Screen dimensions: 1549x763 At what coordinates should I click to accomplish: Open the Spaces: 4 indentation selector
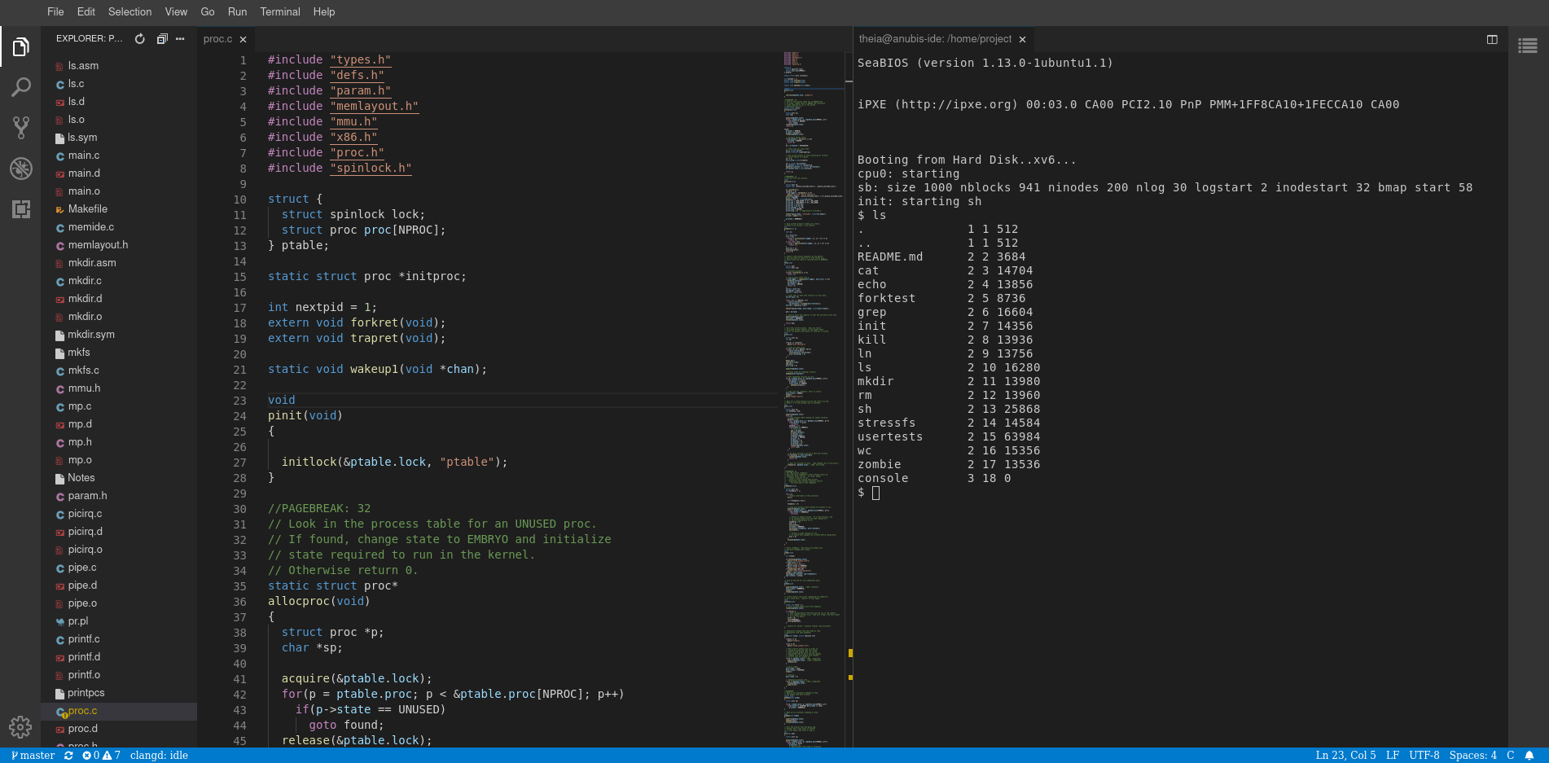(x=1472, y=755)
